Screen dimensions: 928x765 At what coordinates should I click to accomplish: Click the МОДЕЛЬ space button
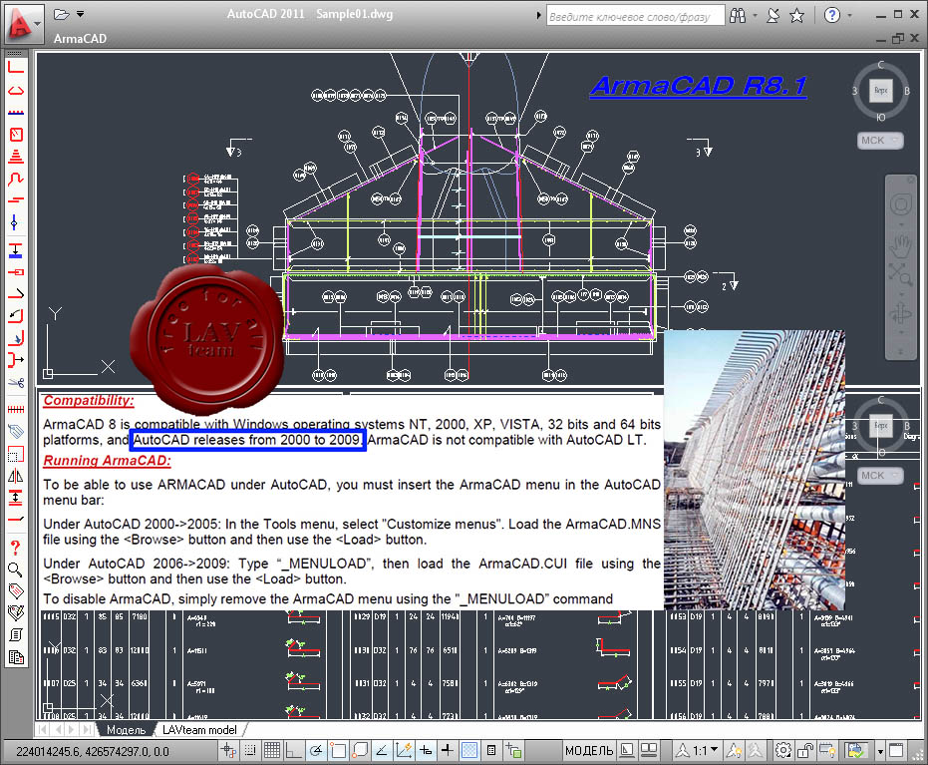point(589,751)
